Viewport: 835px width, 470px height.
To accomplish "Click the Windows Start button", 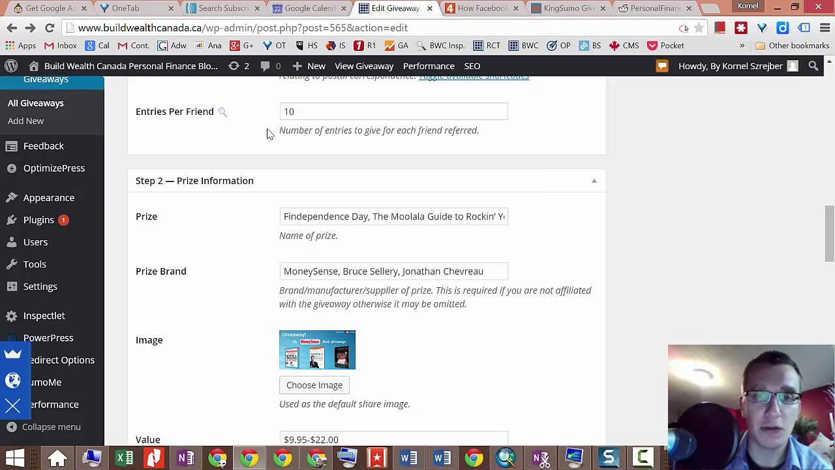I will click(14, 458).
